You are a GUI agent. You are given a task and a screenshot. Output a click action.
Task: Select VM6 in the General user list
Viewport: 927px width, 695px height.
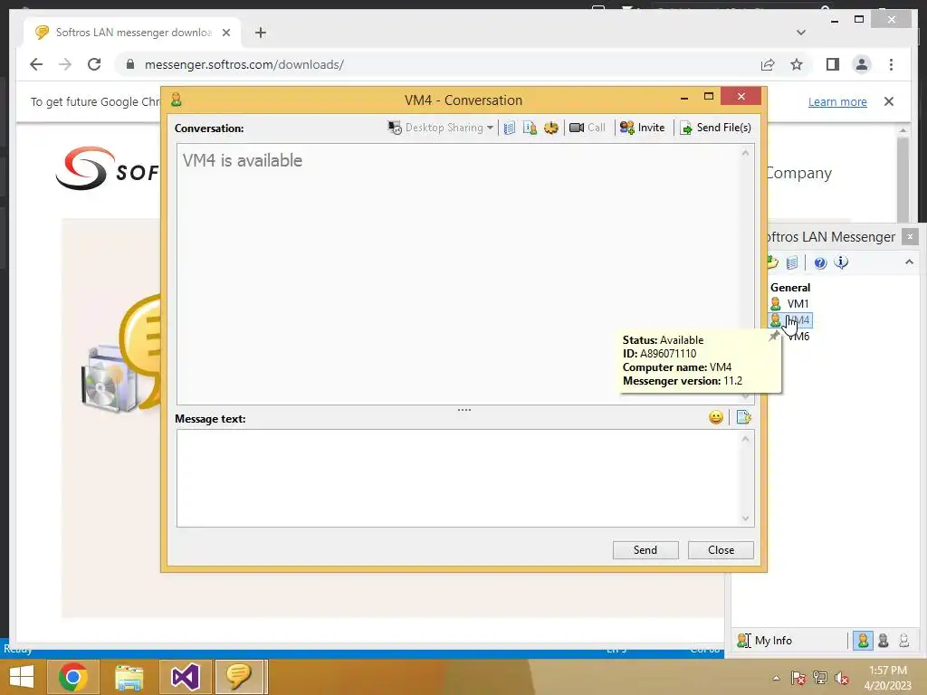click(x=798, y=337)
